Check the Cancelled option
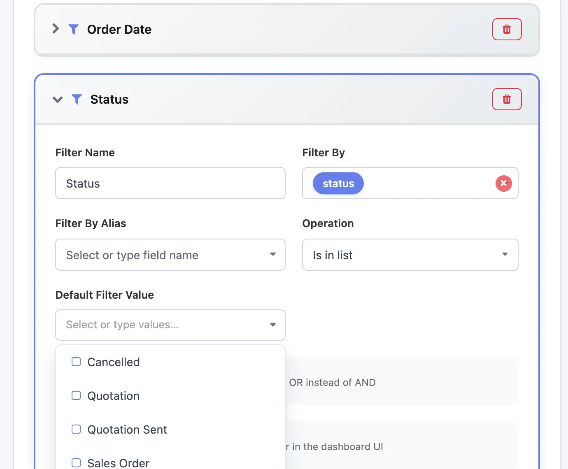This screenshot has width=568, height=469. (76, 362)
